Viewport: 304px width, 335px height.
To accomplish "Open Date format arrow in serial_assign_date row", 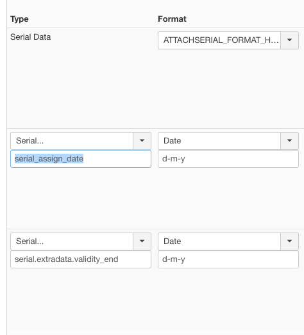I will pos(289,141).
